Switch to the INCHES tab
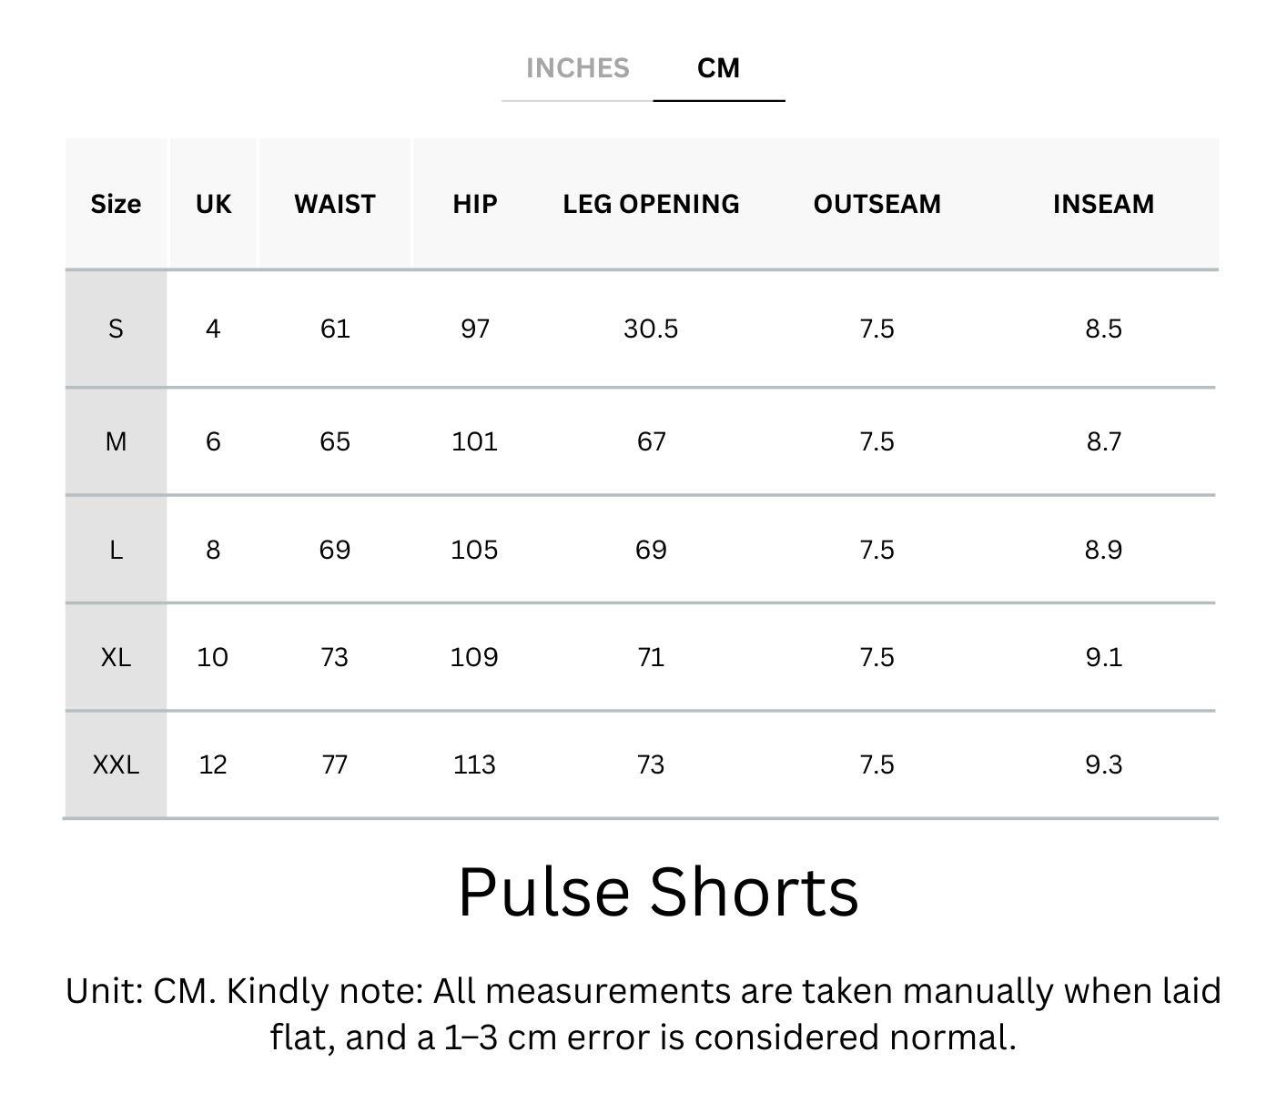The width and height of the screenshot is (1287, 1103). pyautogui.click(x=577, y=68)
